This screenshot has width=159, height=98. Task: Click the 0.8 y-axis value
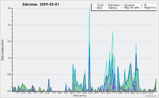9,75
